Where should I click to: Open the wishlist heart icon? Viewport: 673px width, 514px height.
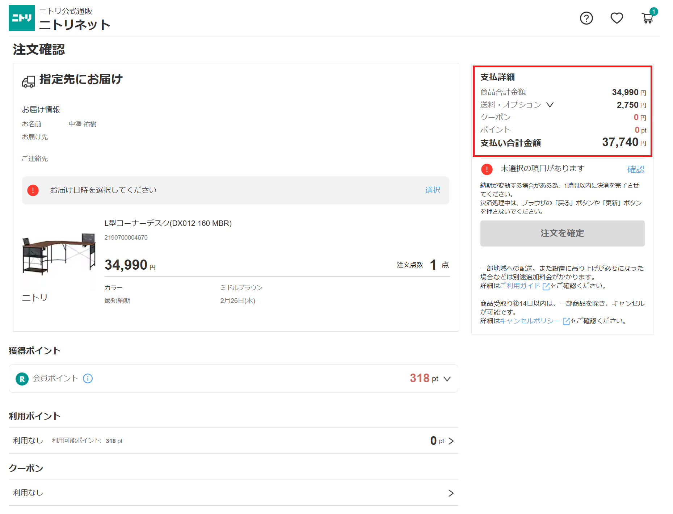(617, 18)
